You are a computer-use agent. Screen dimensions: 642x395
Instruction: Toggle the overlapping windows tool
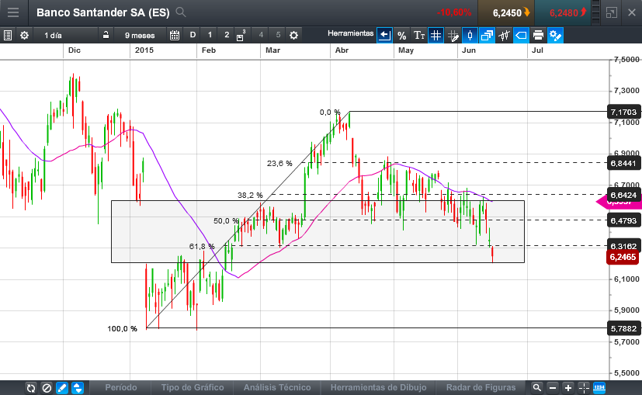(487, 35)
